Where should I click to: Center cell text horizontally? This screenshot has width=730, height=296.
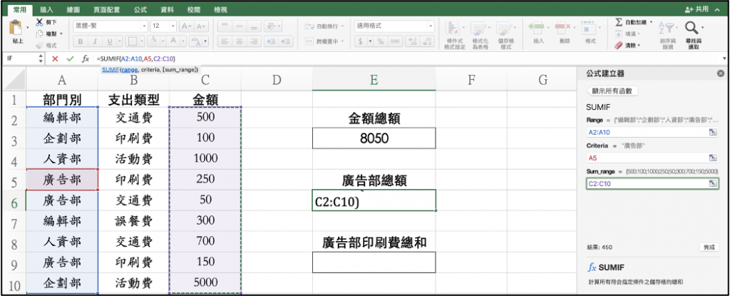coord(240,41)
